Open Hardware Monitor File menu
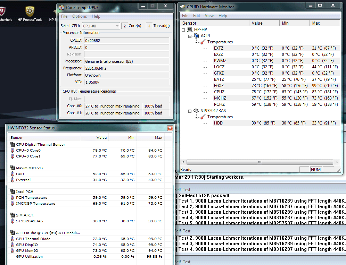This screenshot has height=265, width=346. tap(185, 16)
